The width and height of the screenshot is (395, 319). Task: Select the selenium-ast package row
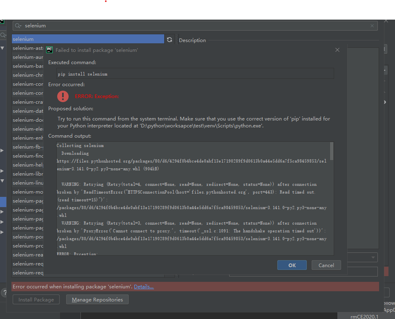tap(28, 48)
